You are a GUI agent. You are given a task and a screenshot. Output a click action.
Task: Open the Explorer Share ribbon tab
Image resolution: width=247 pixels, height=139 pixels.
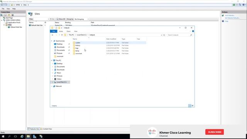68,31
